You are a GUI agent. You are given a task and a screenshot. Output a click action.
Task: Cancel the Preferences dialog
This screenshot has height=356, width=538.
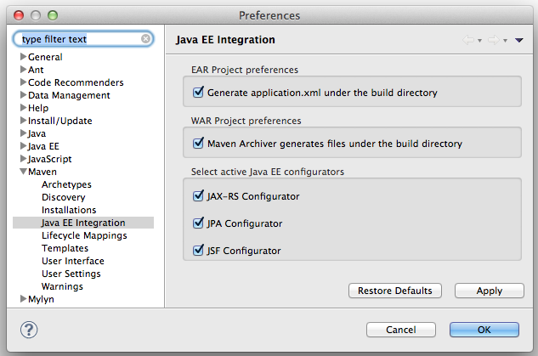tap(401, 330)
